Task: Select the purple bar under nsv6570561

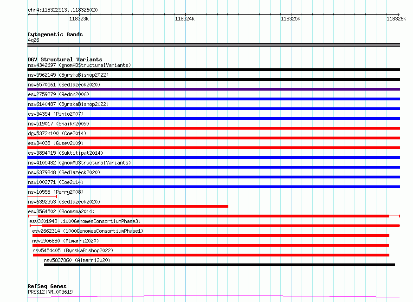Action: (213, 89)
